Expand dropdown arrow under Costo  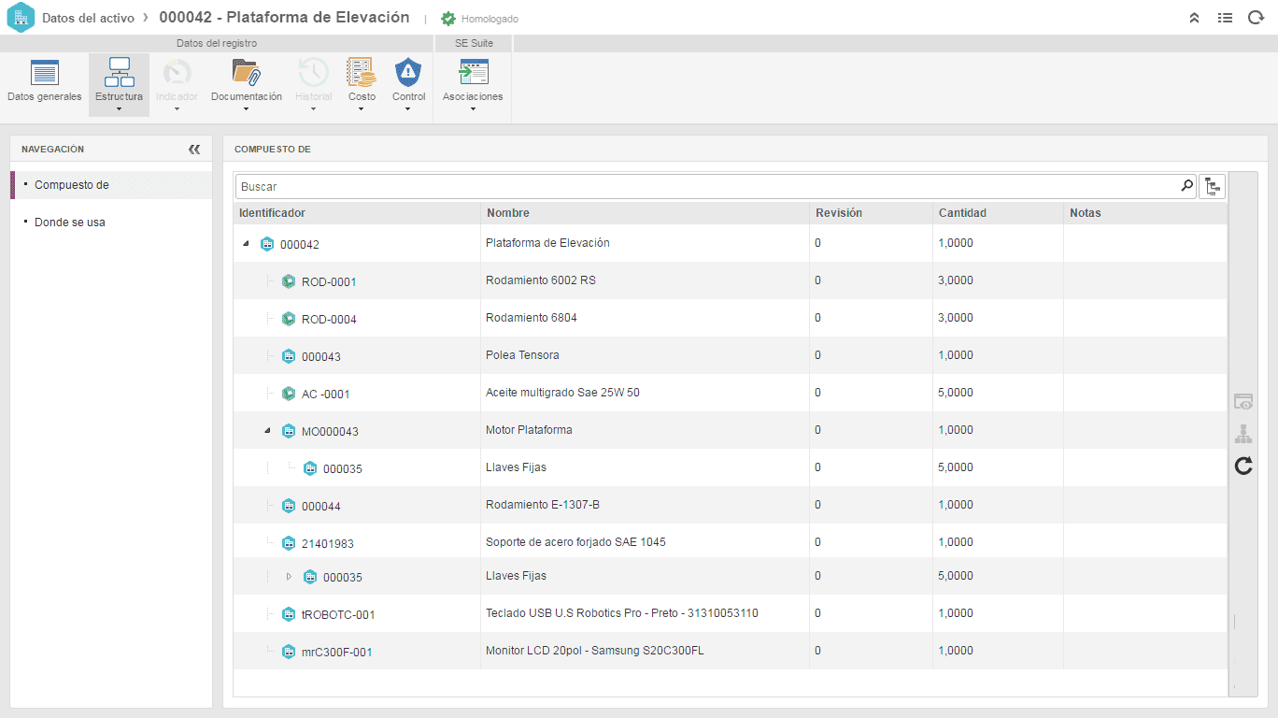pyautogui.click(x=362, y=109)
